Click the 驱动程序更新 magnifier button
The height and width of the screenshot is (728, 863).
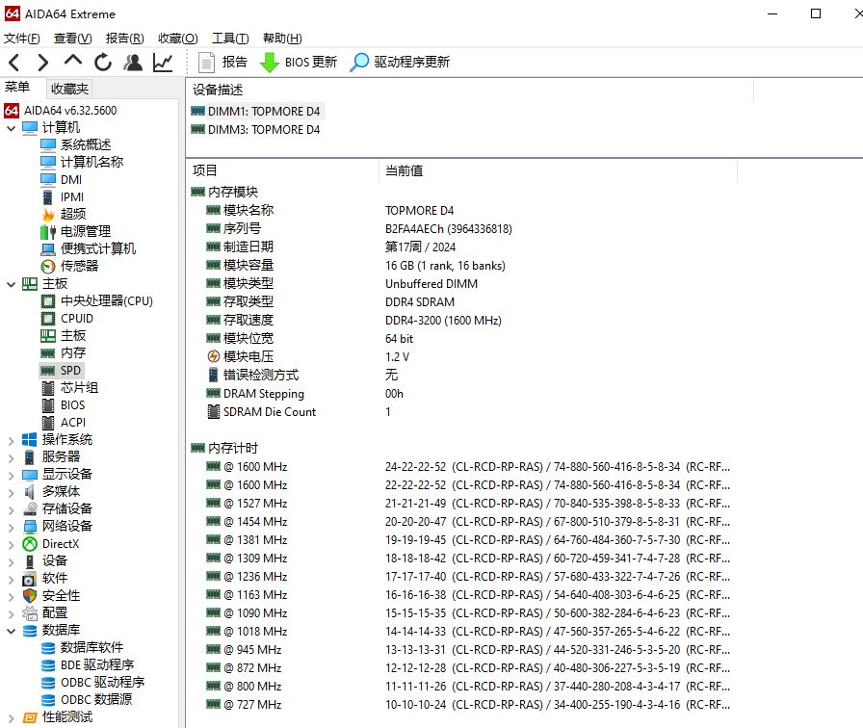point(400,63)
